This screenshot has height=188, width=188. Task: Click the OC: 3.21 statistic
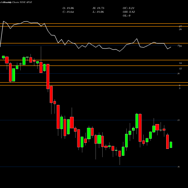click(129, 8)
